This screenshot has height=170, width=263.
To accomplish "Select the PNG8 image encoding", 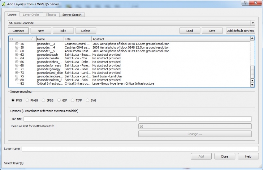I will [28, 100].
